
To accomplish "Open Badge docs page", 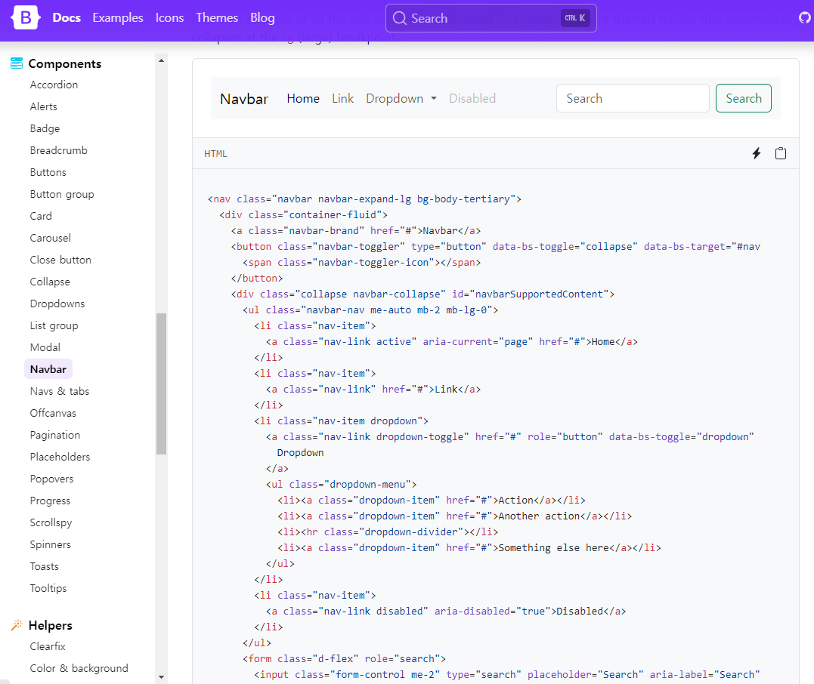I will (x=45, y=128).
